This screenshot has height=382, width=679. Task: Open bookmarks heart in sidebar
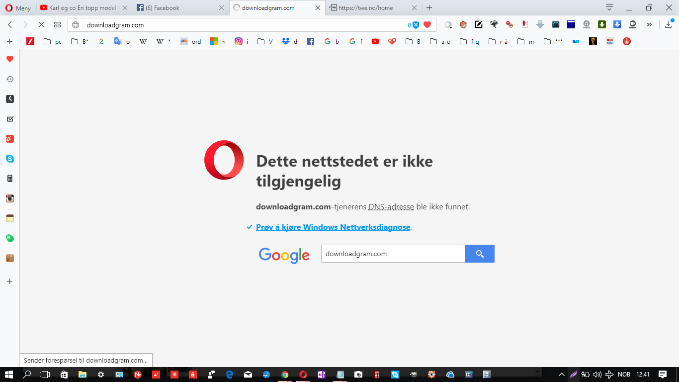tap(10, 59)
